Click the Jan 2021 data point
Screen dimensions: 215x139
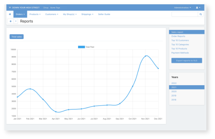pyautogui.click(x=17, y=97)
